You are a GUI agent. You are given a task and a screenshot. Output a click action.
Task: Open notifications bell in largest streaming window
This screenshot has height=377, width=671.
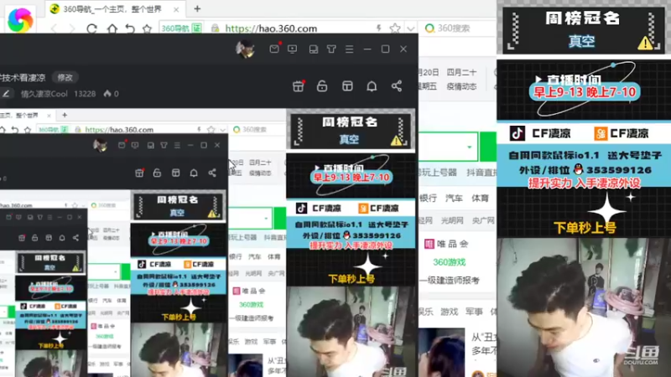pos(372,86)
